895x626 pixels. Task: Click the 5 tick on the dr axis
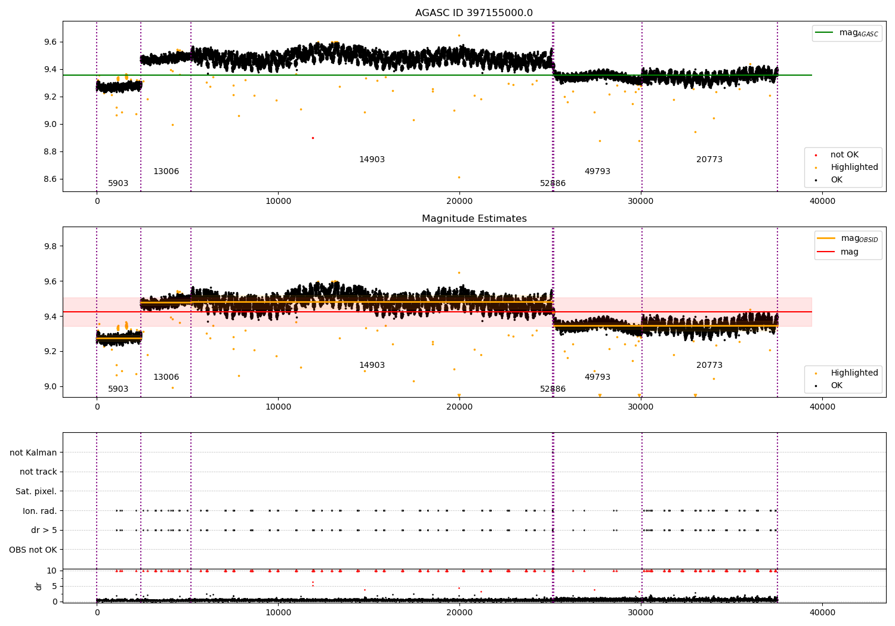coord(54,586)
